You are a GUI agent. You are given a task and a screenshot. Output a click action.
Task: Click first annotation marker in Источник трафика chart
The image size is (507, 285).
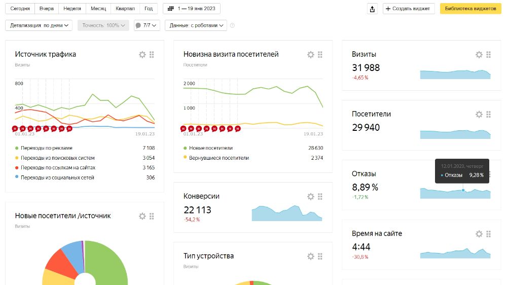[x=15, y=129]
